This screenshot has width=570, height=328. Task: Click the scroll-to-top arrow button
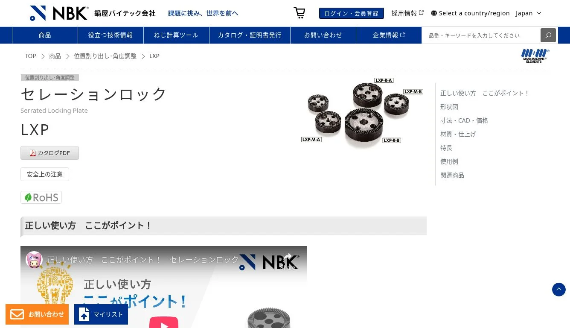[x=559, y=290]
